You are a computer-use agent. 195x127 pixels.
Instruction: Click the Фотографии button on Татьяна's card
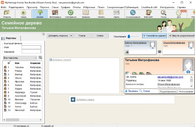(186, 92)
